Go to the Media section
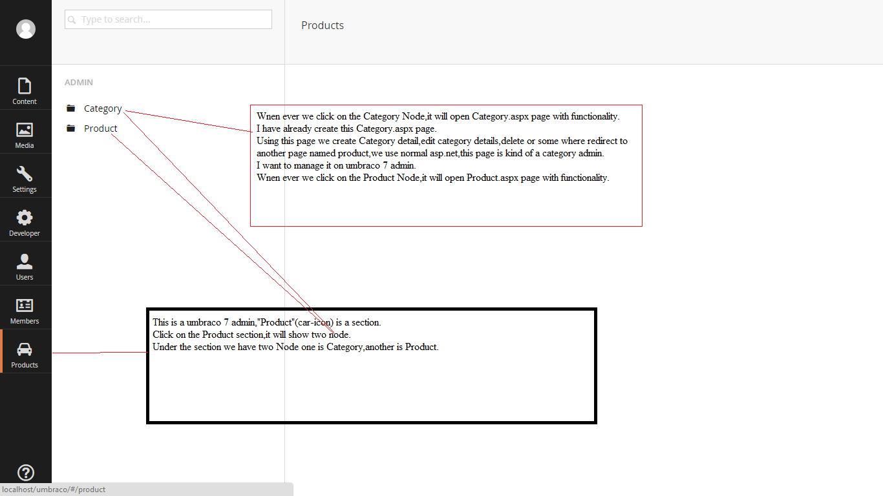 (25, 135)
